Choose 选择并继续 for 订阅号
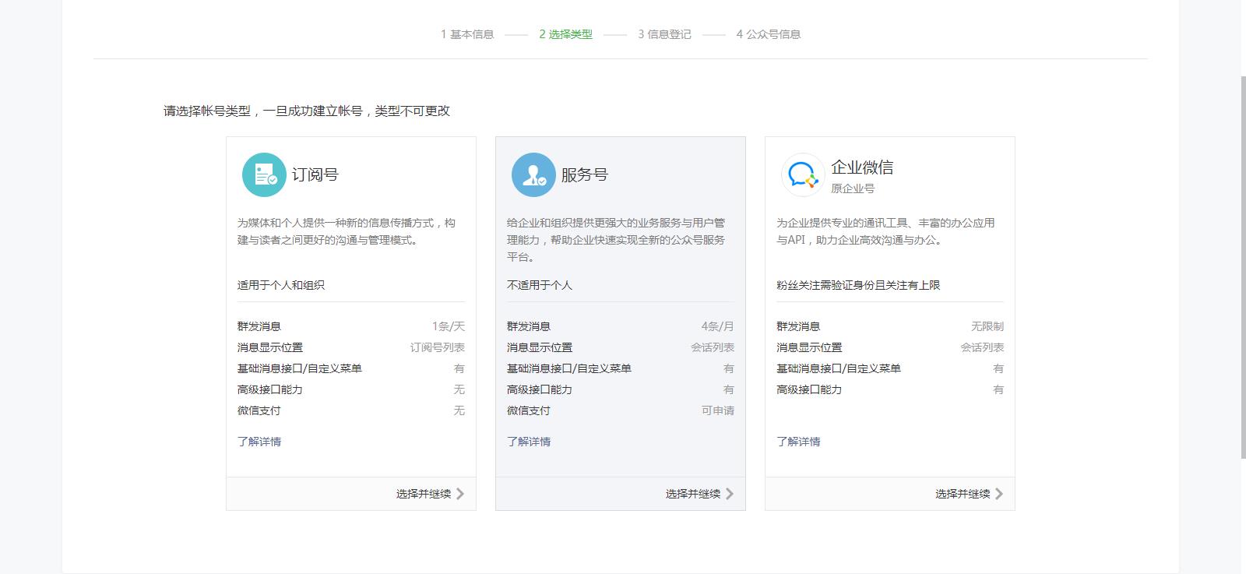The height and width of the screenshot is (574, 1246). (x=423, y=494)
